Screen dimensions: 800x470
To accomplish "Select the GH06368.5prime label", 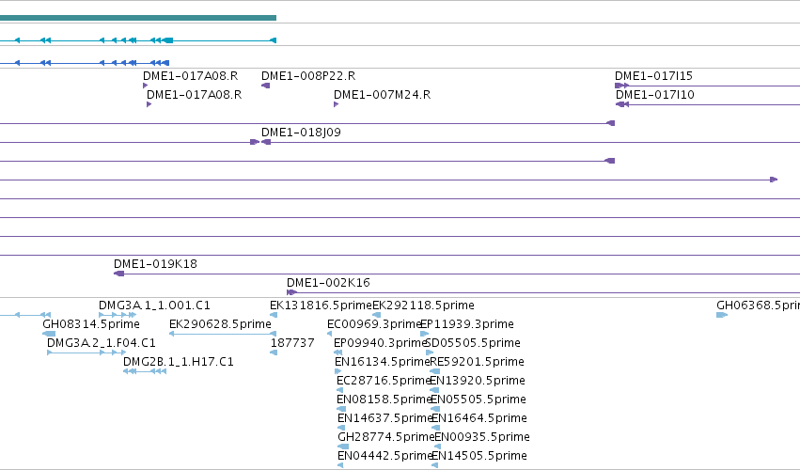I will pos(758,305).
